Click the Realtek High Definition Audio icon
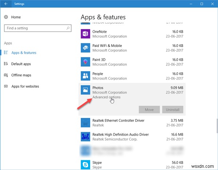This screenshot has width=218, height=170. coord(85,137)
